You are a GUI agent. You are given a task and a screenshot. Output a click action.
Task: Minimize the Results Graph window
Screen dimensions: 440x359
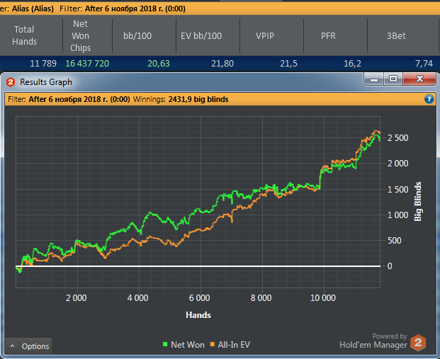(374, 79)
